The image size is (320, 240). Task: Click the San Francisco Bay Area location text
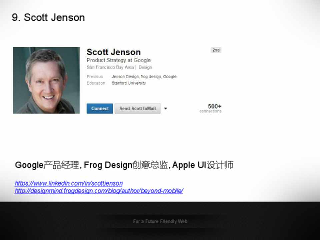110,67
